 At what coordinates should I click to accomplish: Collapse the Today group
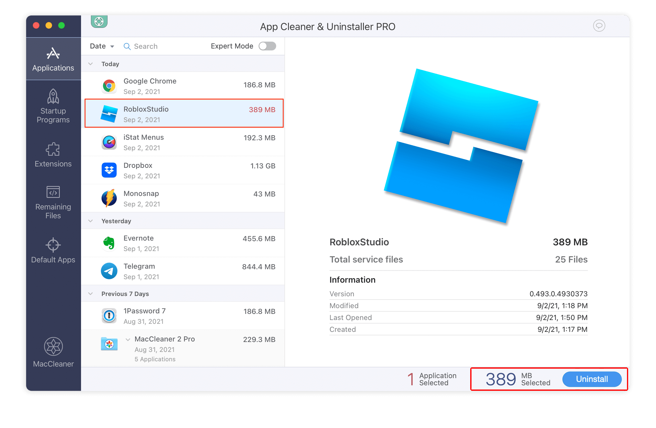(x=90, y=64)
